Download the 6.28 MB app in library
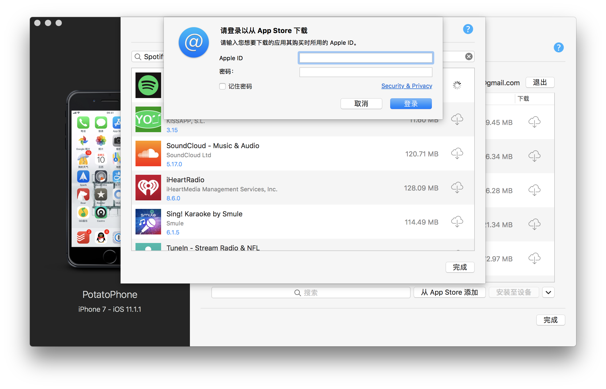 pos(534,190)
